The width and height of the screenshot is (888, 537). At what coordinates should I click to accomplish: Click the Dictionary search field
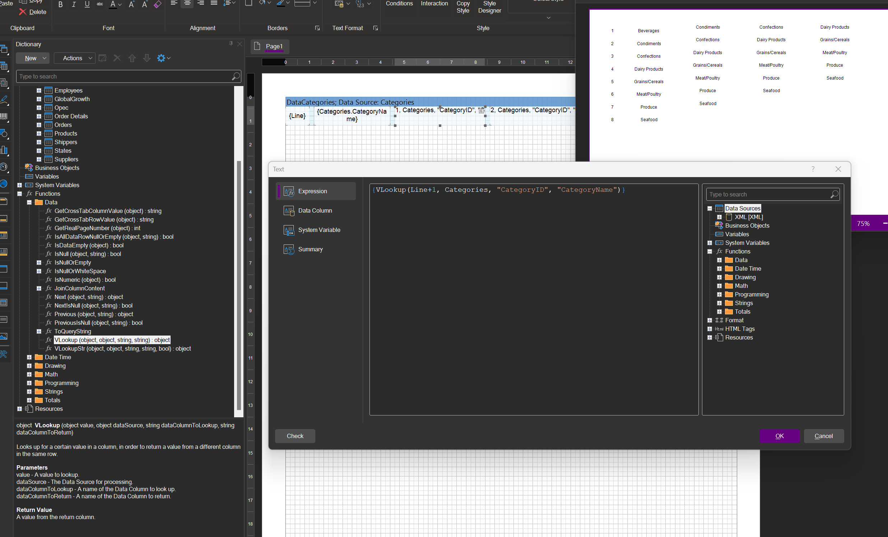(x=128, y=77)
